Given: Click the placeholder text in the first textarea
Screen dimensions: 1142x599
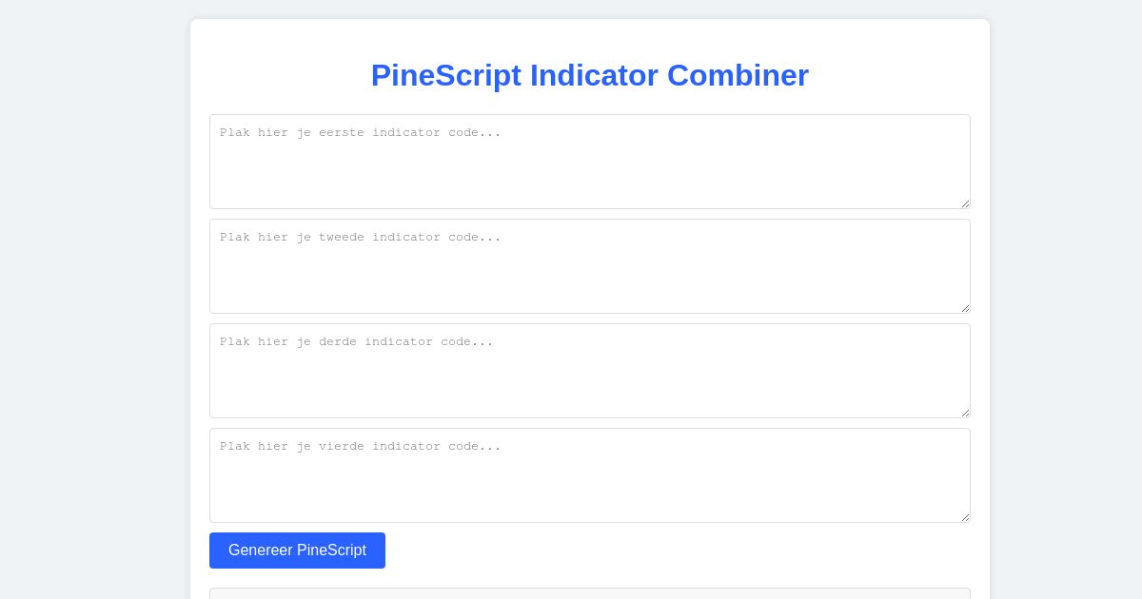Looking at the screenshot, I should [x=360, y=132].
